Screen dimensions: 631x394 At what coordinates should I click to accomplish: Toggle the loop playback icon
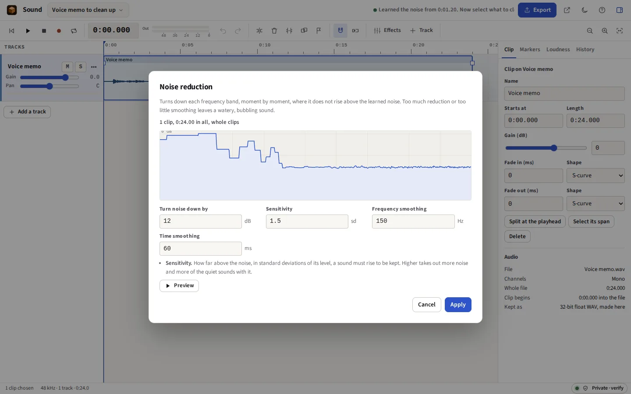(x=74, y=31)
